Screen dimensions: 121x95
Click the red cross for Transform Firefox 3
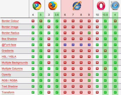tap(49, 92)
